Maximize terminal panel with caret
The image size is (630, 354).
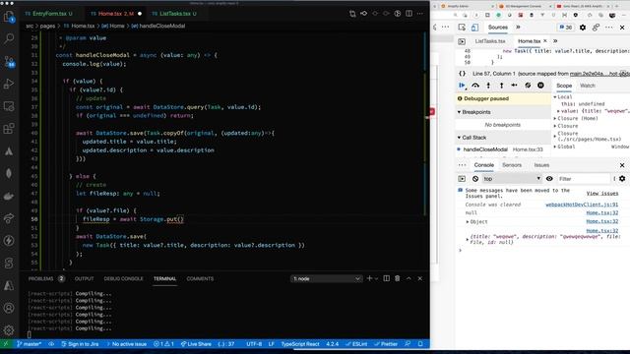(409, 278)
